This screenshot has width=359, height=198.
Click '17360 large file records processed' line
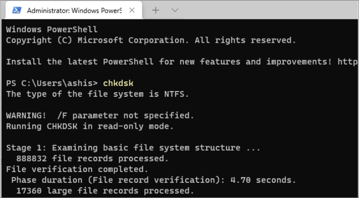(x=105, y=191)
